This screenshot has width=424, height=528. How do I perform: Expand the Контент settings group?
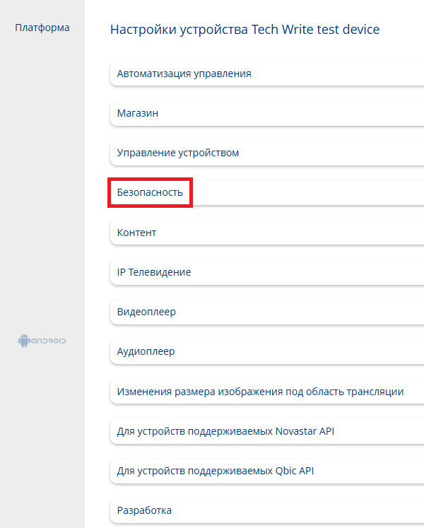[x=137, y=233]
